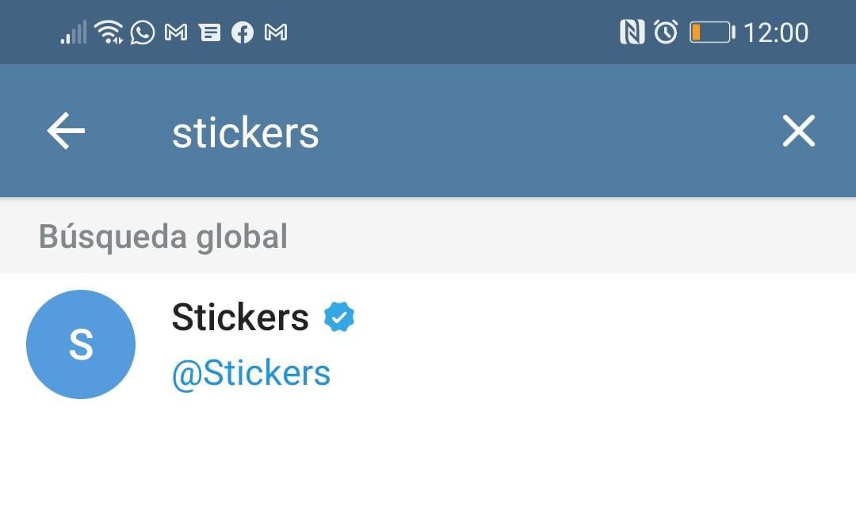Tap the alarm clock status icon
Viewport: 856px width, 525px height.
pos(666,32)
